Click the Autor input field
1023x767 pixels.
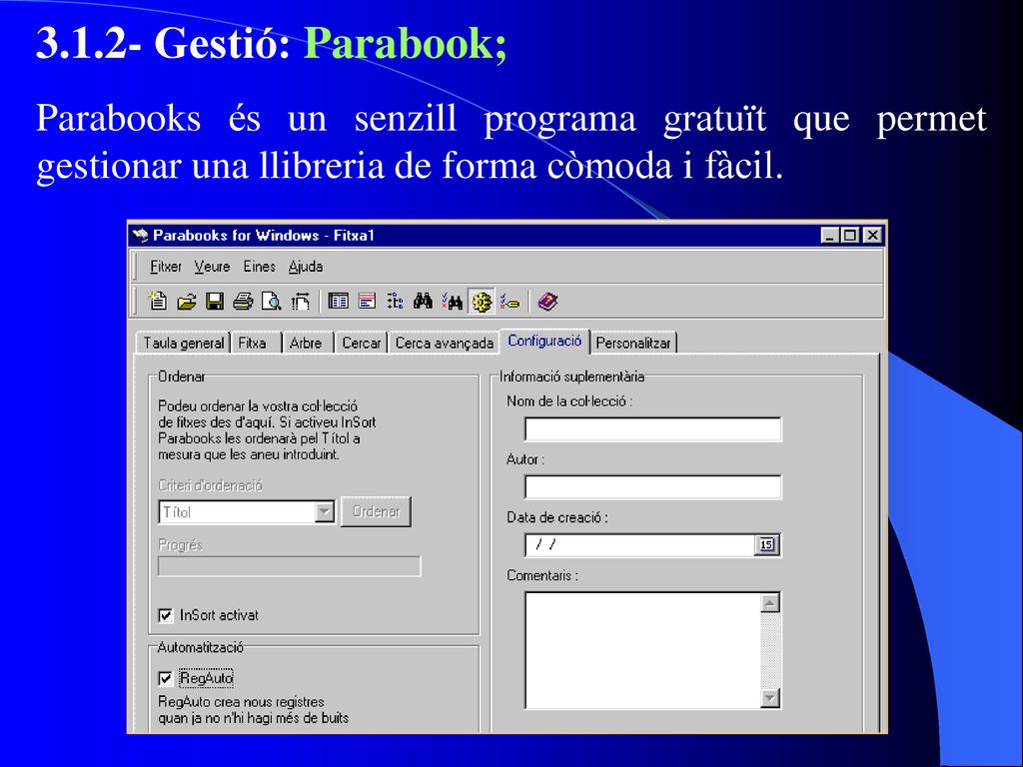(x=653, y=487)
